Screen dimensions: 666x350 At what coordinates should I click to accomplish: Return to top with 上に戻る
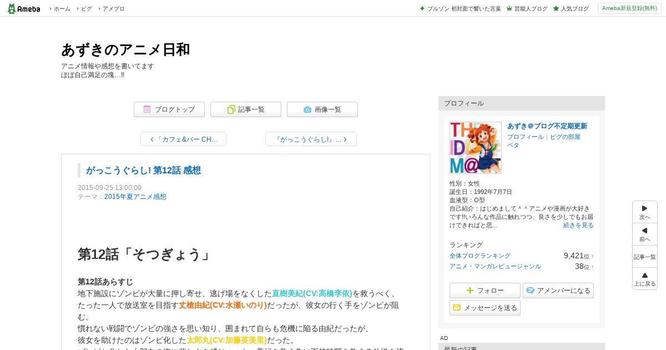[645, 279]
